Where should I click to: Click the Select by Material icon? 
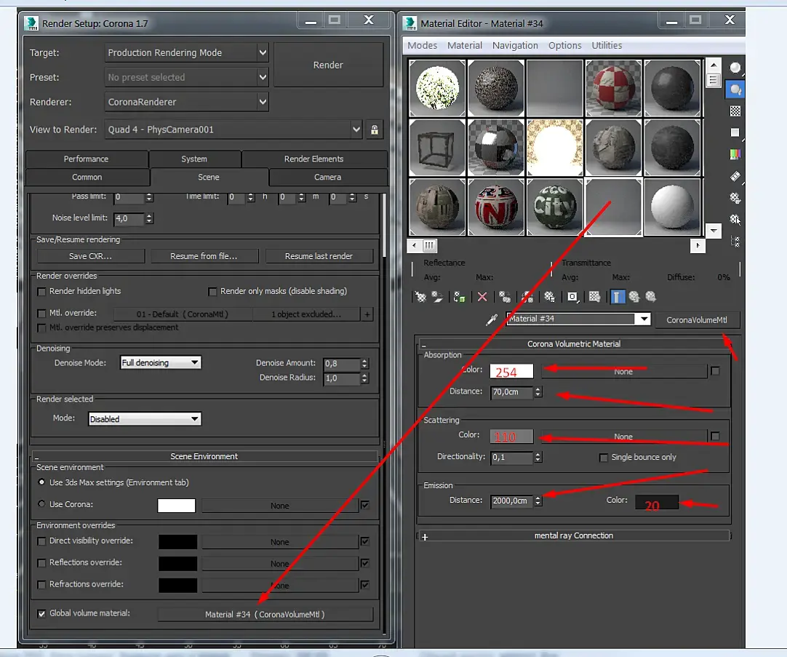click(735, 219)
